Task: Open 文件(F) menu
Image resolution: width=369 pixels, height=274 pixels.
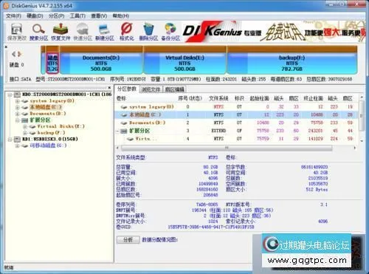Action: pos(13,16)
